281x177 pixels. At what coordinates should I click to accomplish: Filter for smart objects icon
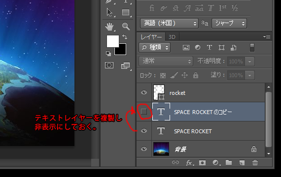(x=233, y=48)
